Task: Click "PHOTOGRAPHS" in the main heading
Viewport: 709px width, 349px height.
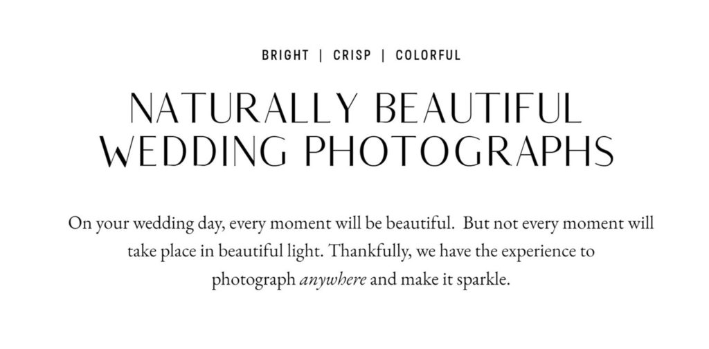Action: [455, 151]
